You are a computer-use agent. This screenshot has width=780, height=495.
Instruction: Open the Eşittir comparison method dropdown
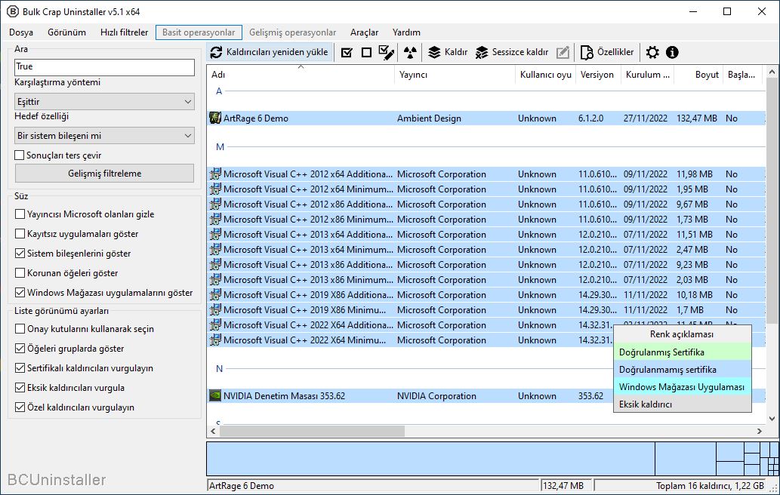(104, 101)
